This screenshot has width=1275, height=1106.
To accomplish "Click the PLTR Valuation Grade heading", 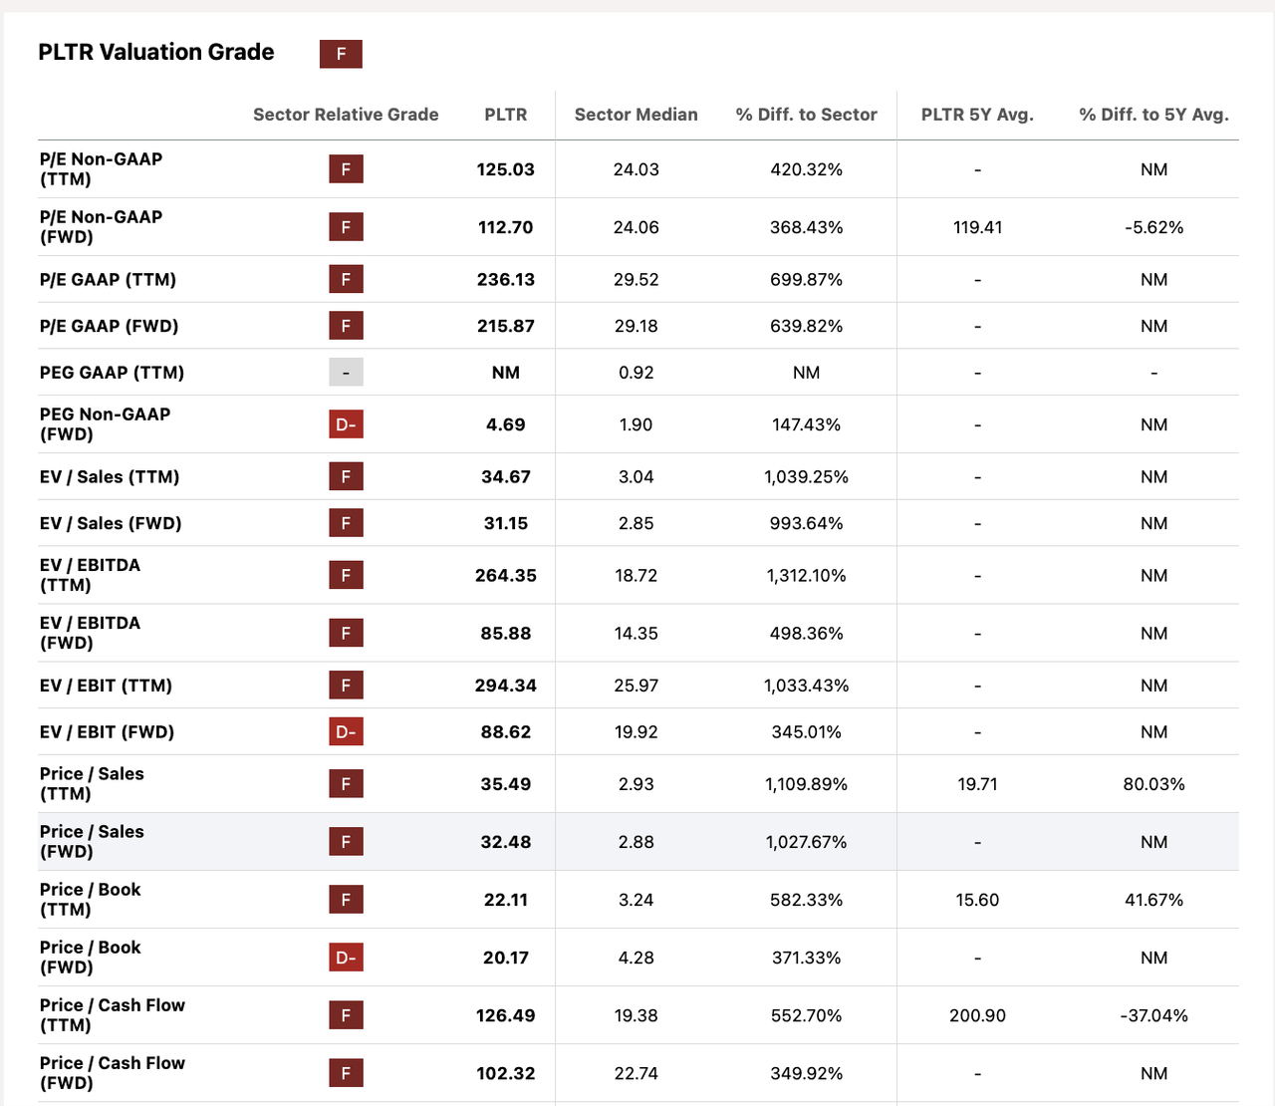I will pyautogui.click(x=156, y=53).
